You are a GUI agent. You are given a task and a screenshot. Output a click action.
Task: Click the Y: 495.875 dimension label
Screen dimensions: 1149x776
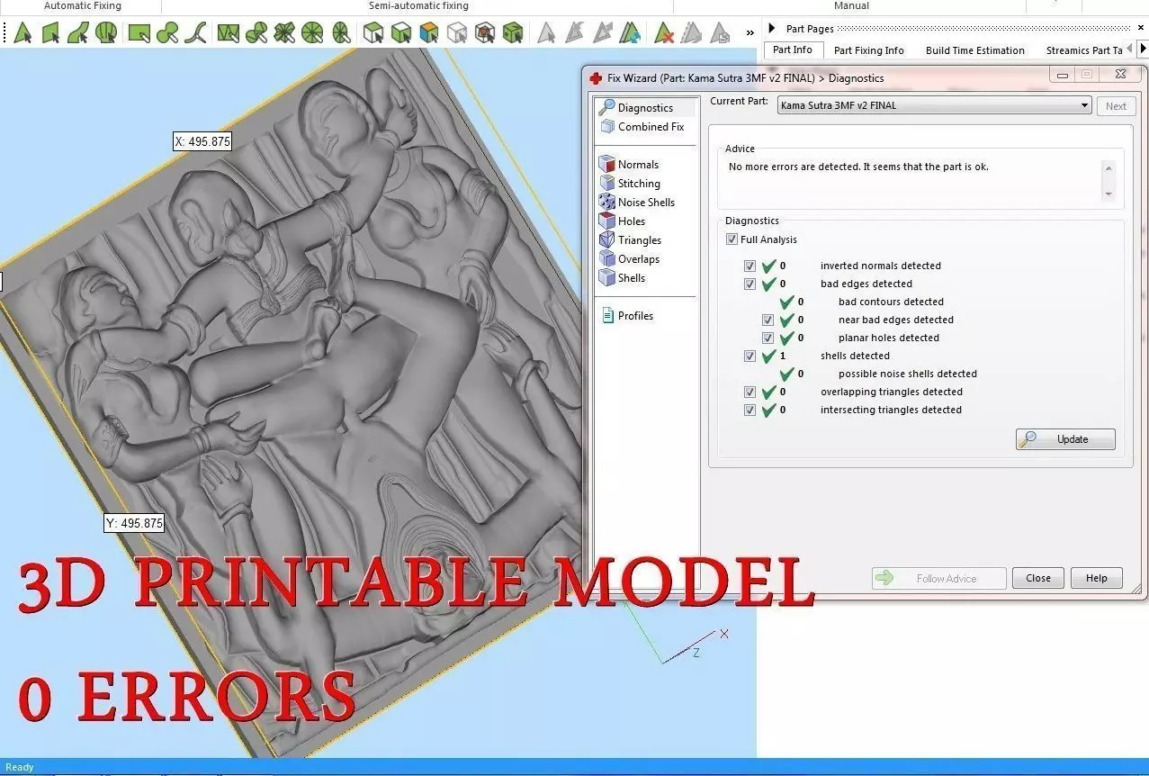[x=134, y=523]
